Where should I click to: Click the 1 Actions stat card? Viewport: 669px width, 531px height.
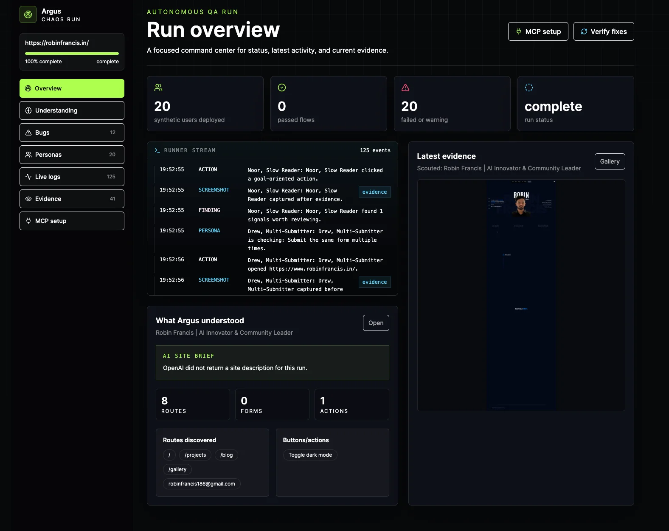click(x=351, y=404)
